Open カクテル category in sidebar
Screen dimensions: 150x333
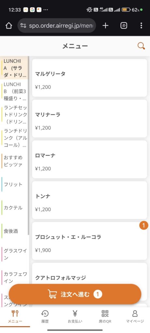(x=14, y=208)
